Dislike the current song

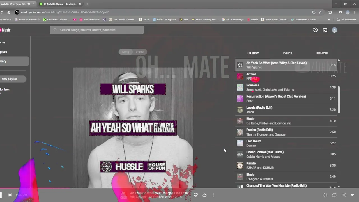tap(195, 195)
